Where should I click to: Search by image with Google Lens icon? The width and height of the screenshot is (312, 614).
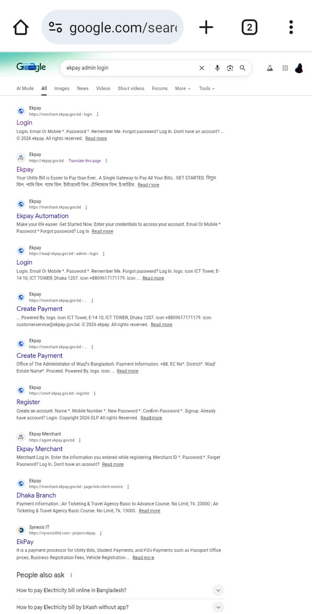point(230,68)
